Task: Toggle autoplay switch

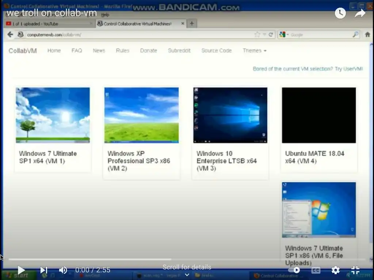Action: 294,270
